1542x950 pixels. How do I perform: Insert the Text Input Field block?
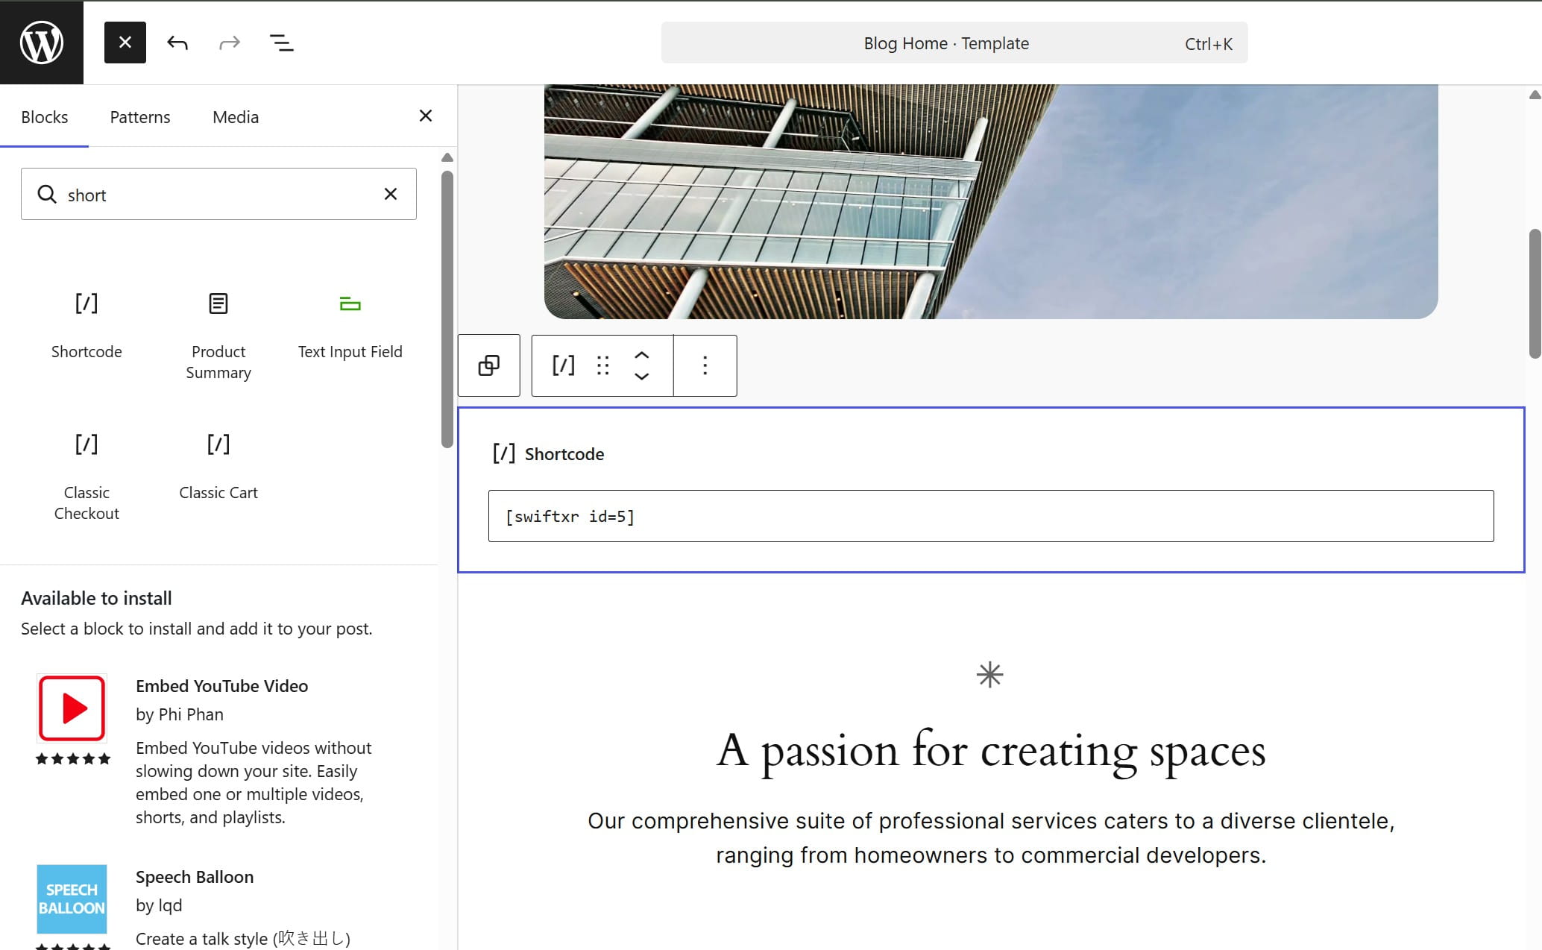pos(350,324)
